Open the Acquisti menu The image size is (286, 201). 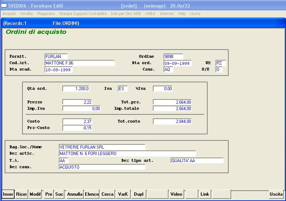[x=9, y=14]
